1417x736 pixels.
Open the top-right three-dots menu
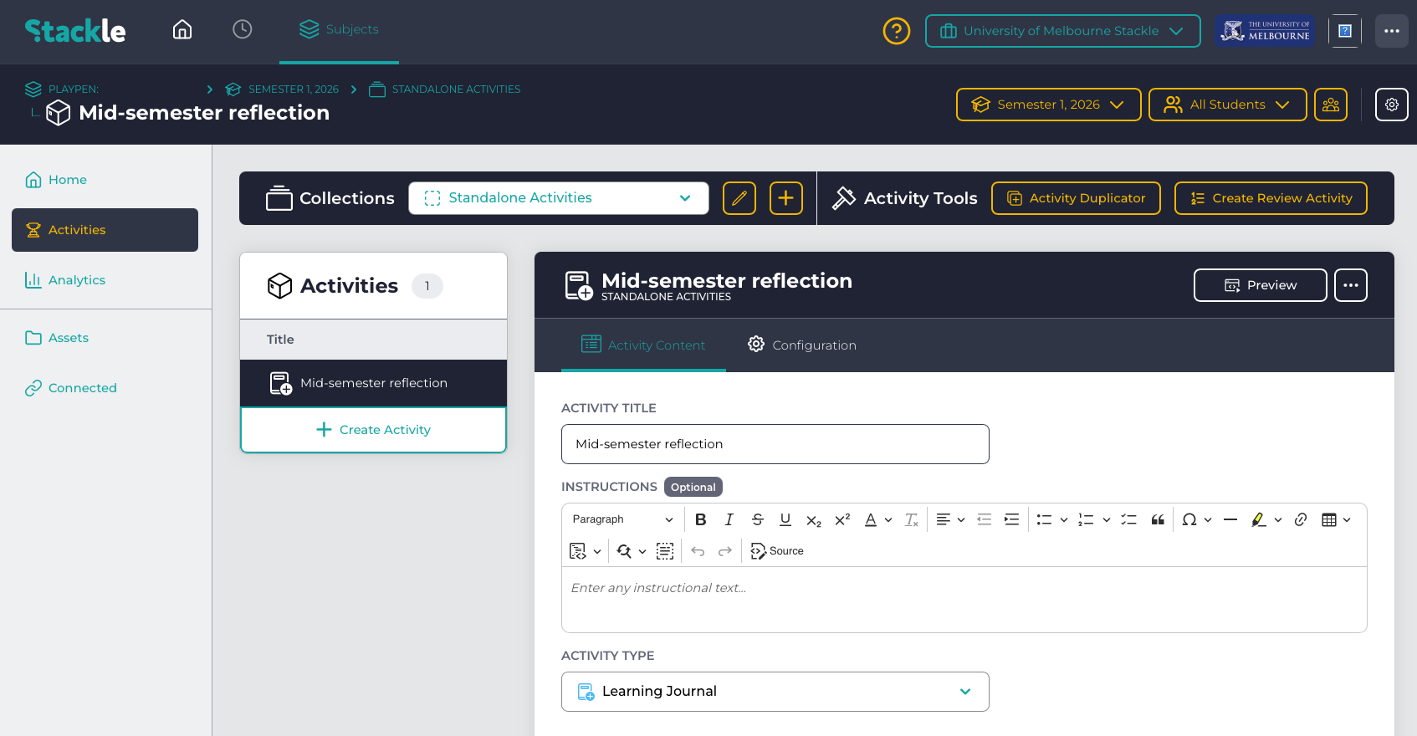pos(1392,31)
